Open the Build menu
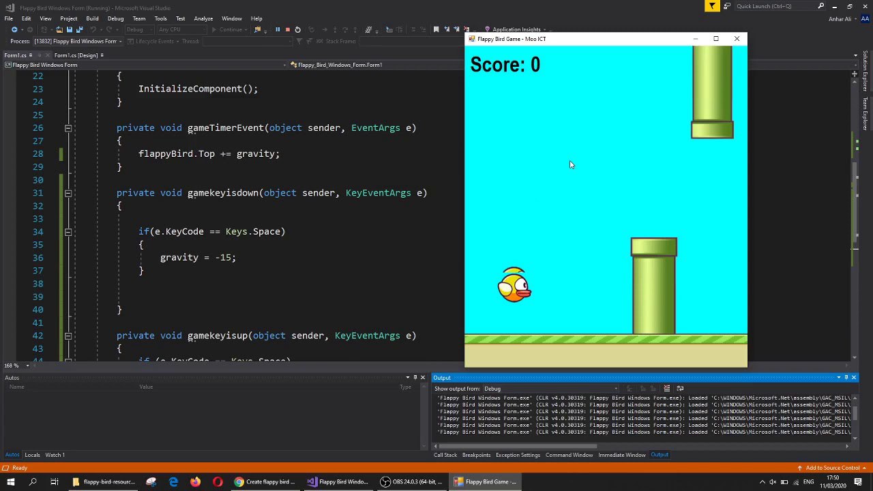This screenshot has height=491, width=873. (92, 18)
